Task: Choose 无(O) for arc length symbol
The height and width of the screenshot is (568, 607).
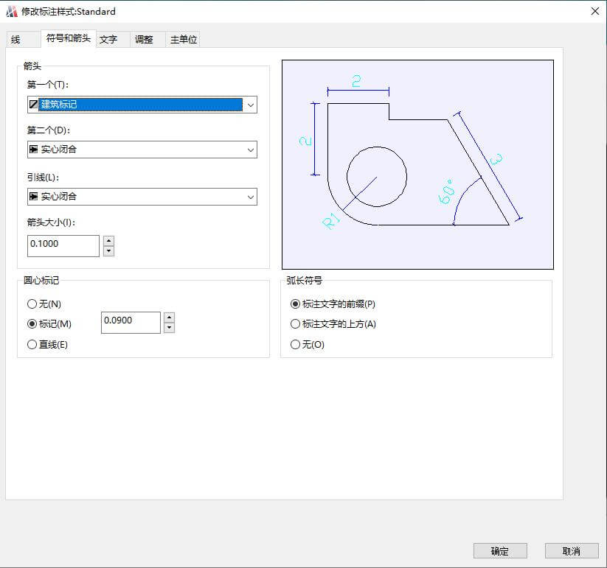Action: (295, 343)
